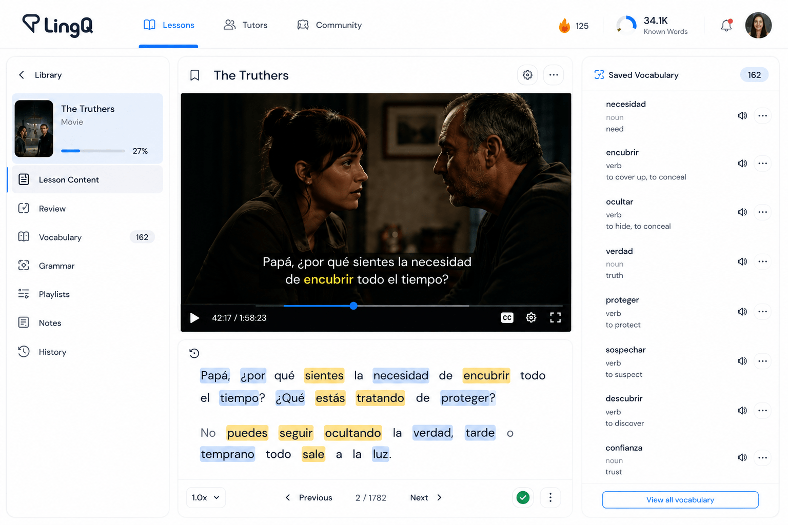Go back to Library
788x525 pixels.
click(40, 75)
